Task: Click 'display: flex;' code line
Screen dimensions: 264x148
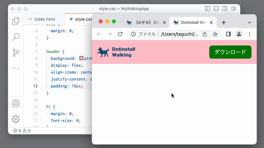Action: (67, 65)
